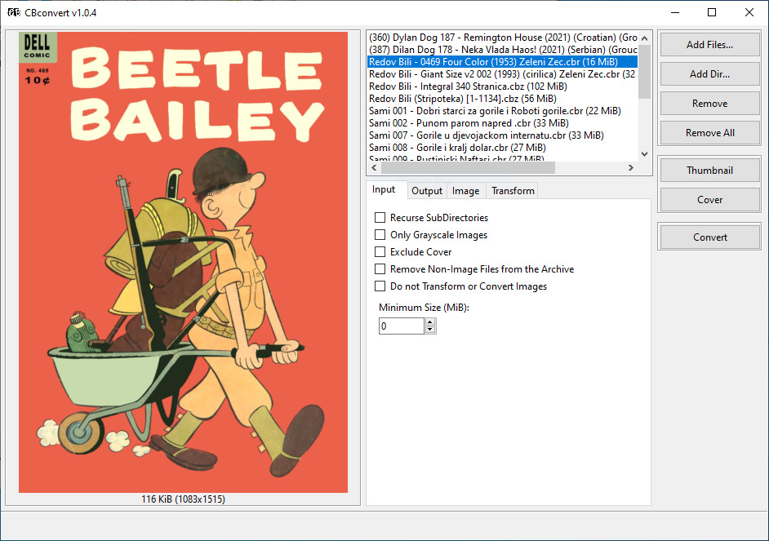Check the Exclude Cover box

(x=380, y=252)
